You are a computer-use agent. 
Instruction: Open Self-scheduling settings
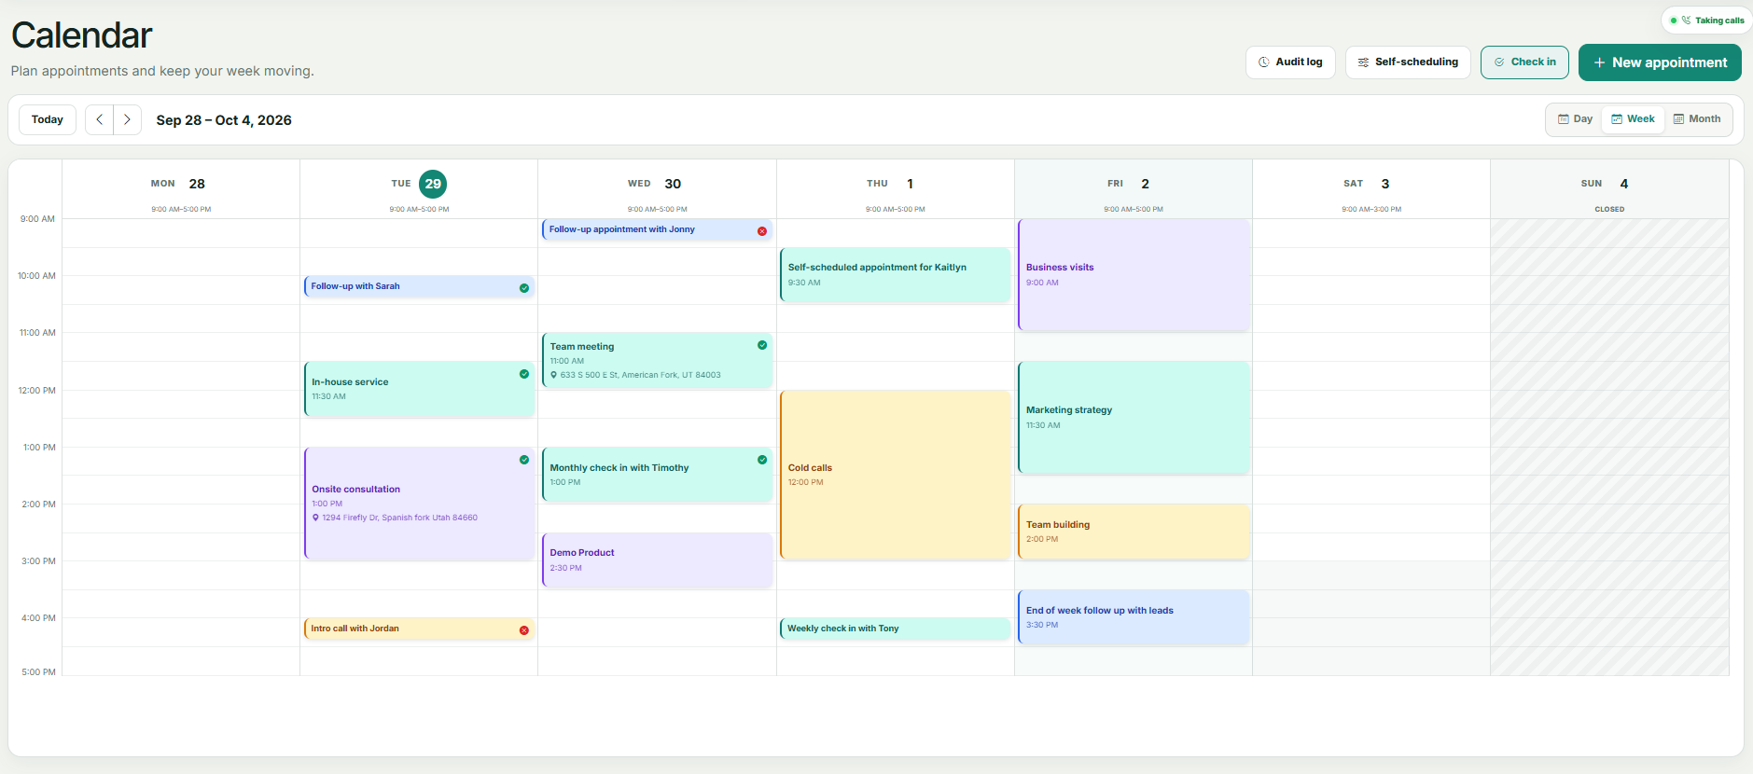point(1408,62)
